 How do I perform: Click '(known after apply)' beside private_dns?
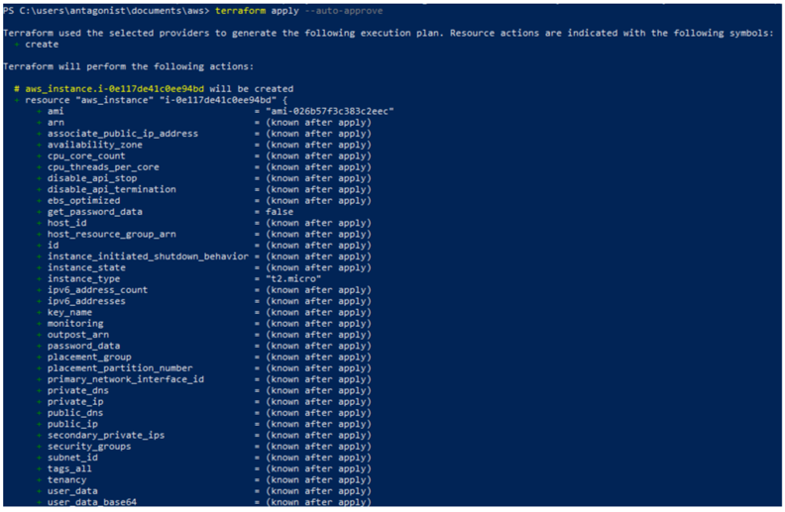(319, 390)
